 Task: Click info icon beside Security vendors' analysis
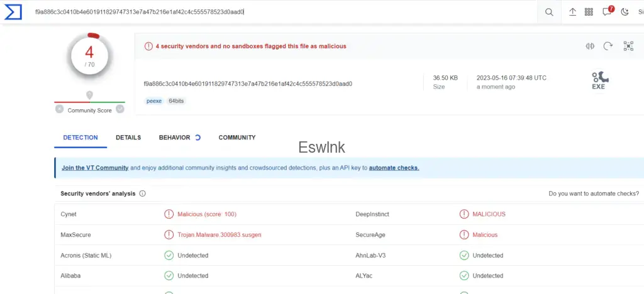(143, 193)
